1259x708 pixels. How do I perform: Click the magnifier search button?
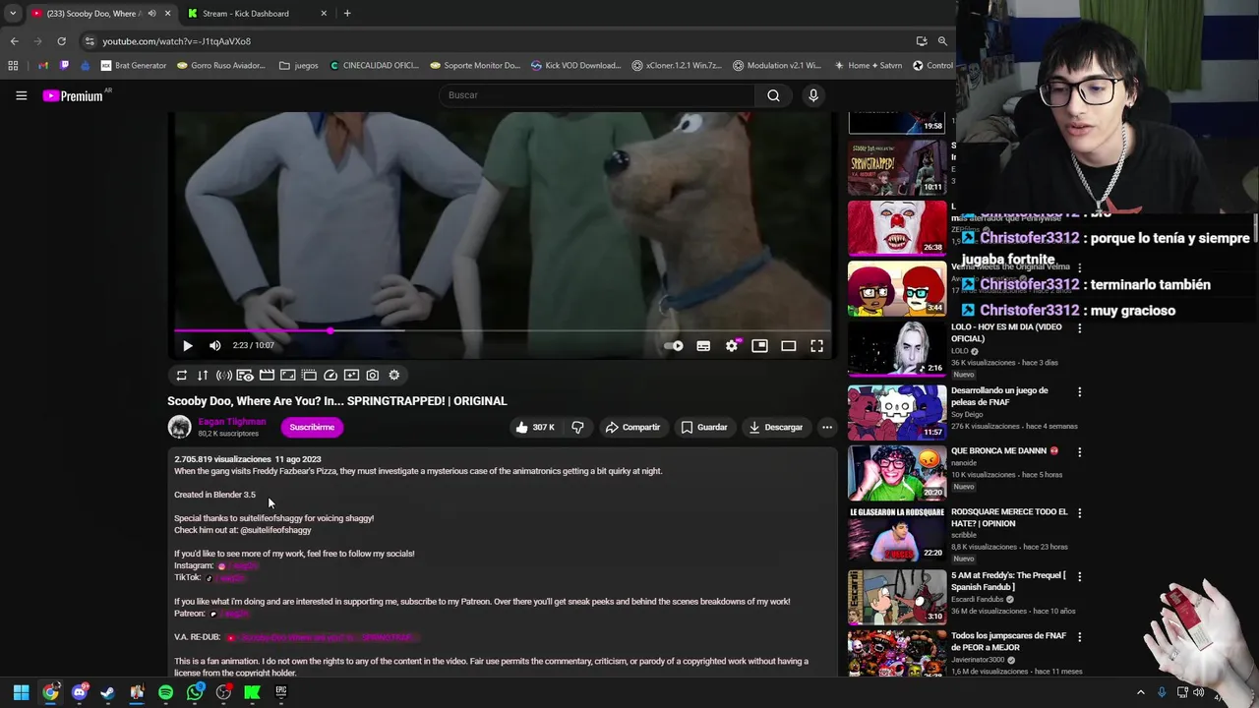tap(773, 95)
